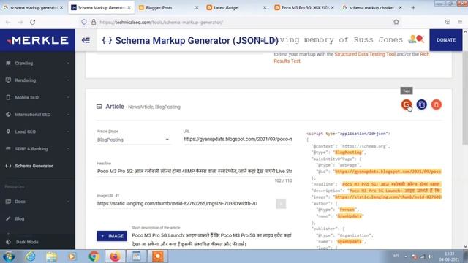Click the Schema Generator braces icon

click(x=8, y=166)
